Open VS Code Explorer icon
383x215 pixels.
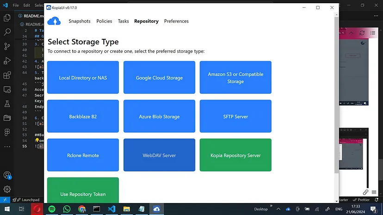tap(7, 18)
